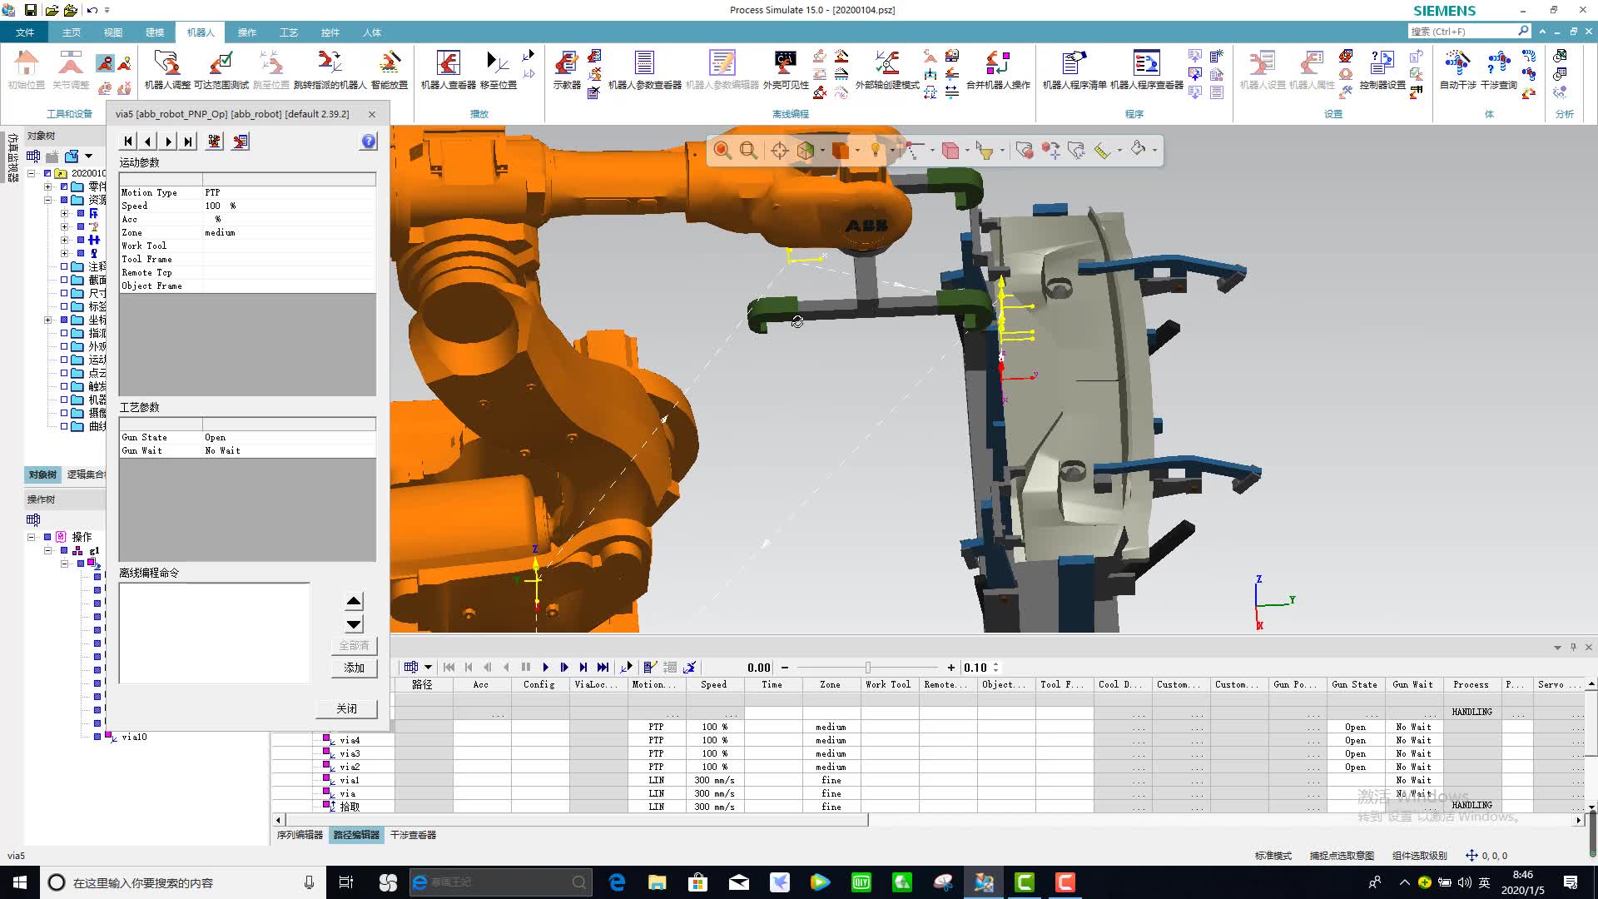Adjust the simulation speed slider handle
Viewport: 1598px width, 899px height.
[868, 668]
